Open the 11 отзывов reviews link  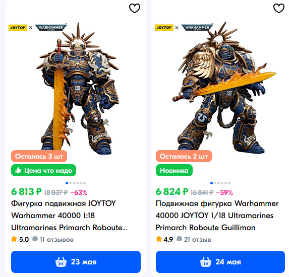click(x=53, y=239)
